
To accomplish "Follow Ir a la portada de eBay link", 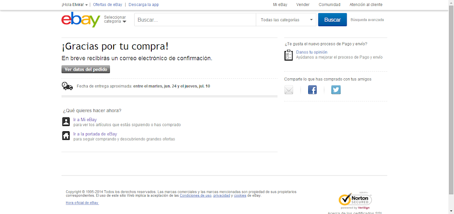I will pos(95,134).
